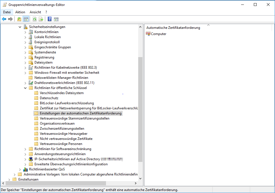Viewport: 275px width, 193px height.
Task: Click the tree pane vertical scrollbar down arrow
Action: click(140, 179)
